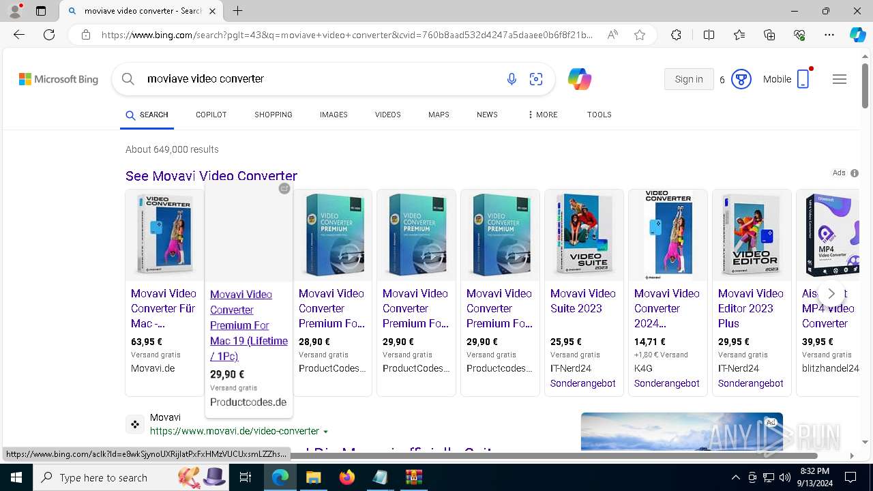The width and height of the screenshot is (873, 491).
Task: Open visual search camera icon
Action: [x=536, y=80]
